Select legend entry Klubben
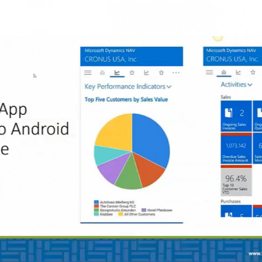Viewport: 262px width, 262px height. click(103, 214)
